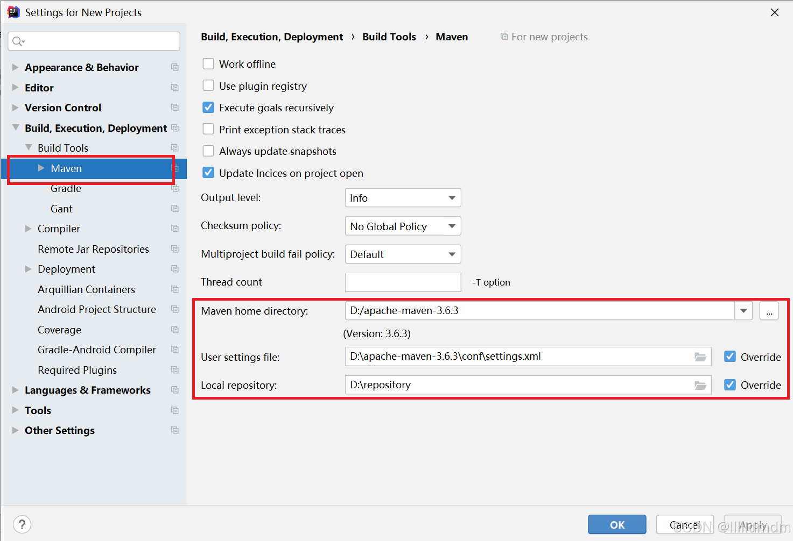Click the project-scope icon beside Appearance & Behavior
The width and height of the screenshot is (793, 541).
tap(175, 67)
